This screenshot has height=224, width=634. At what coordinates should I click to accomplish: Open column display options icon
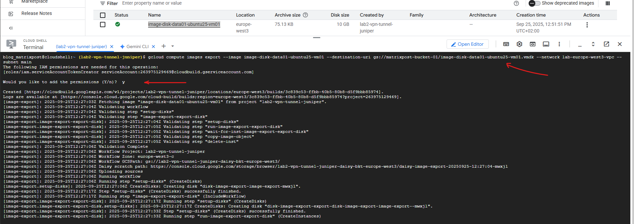(608, 3)
